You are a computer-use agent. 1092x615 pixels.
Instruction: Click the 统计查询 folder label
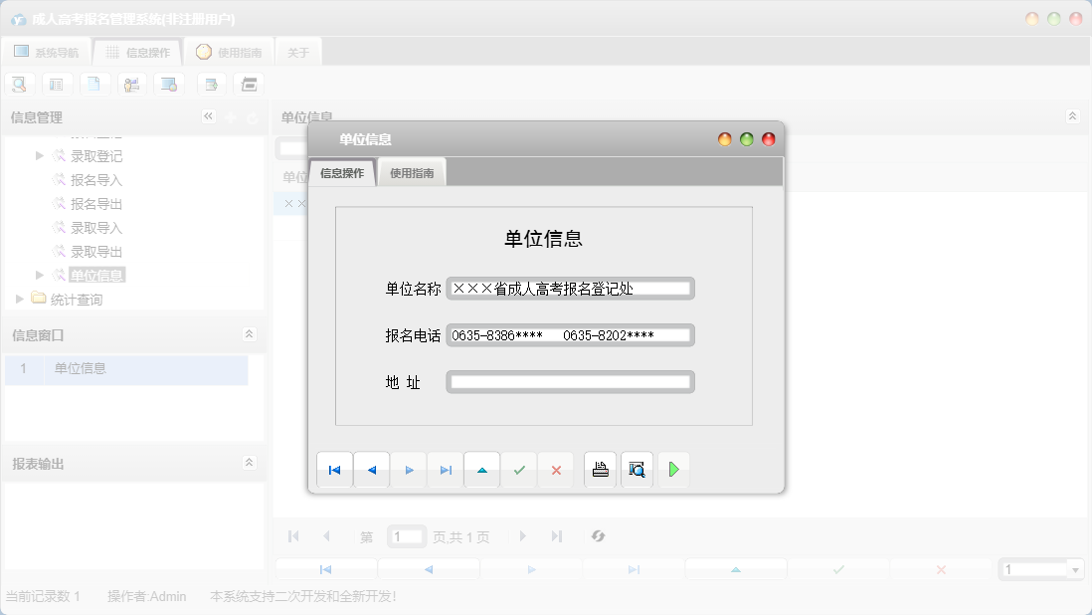tap(77, 300)
